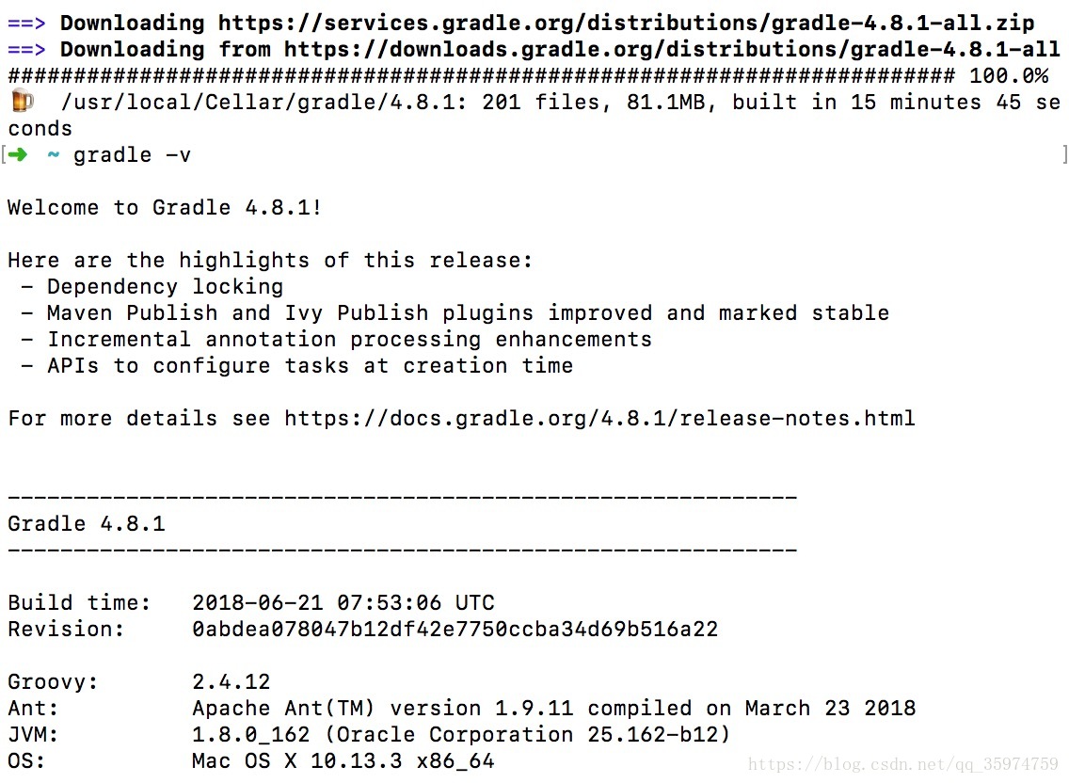
Task: Click the second blue ==> arrow marker
Action: click(x=26, y=49)
